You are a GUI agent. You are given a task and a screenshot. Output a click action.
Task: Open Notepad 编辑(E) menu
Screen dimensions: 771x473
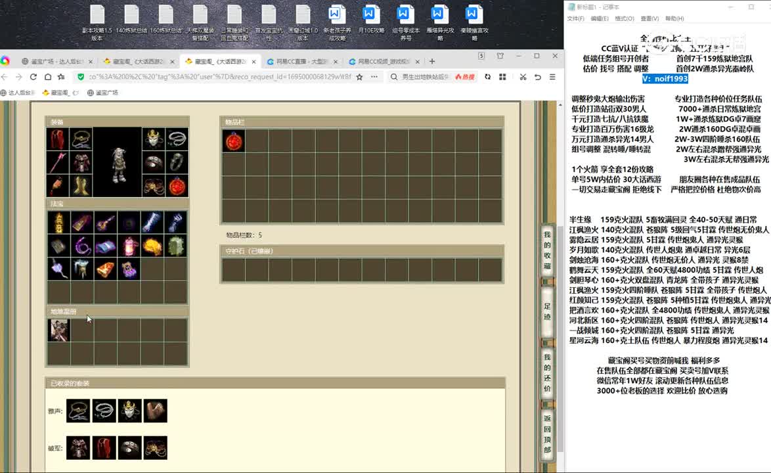point(600,18)
